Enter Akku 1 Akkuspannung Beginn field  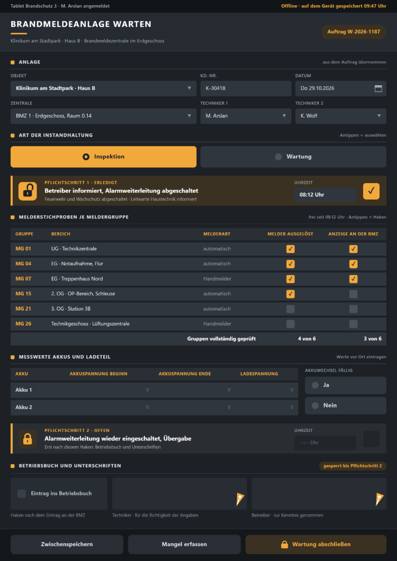click(x=109, y=390)
